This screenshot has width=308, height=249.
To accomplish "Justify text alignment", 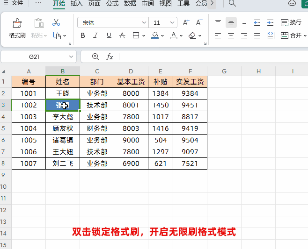I will point(257,36).
